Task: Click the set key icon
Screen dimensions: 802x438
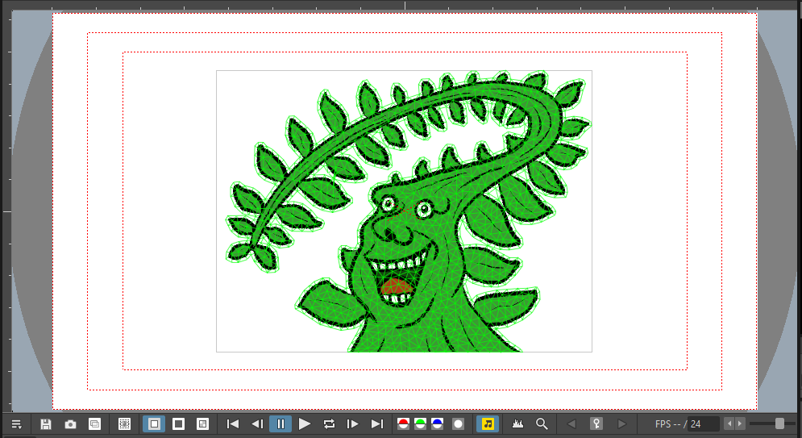Action: tap(596, 424)
